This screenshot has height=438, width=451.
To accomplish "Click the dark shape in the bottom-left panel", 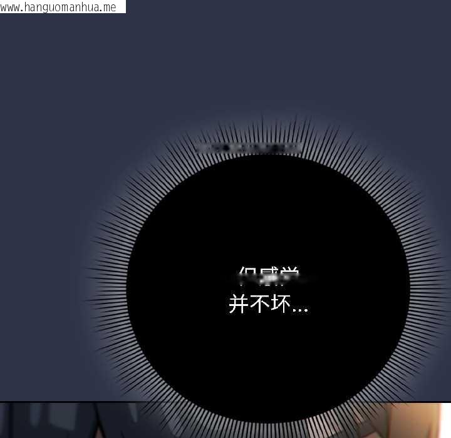I will click(x=38, y=422).
